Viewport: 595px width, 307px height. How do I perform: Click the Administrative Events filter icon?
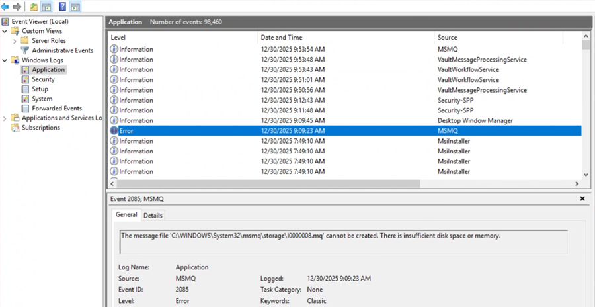click(25, 50)
